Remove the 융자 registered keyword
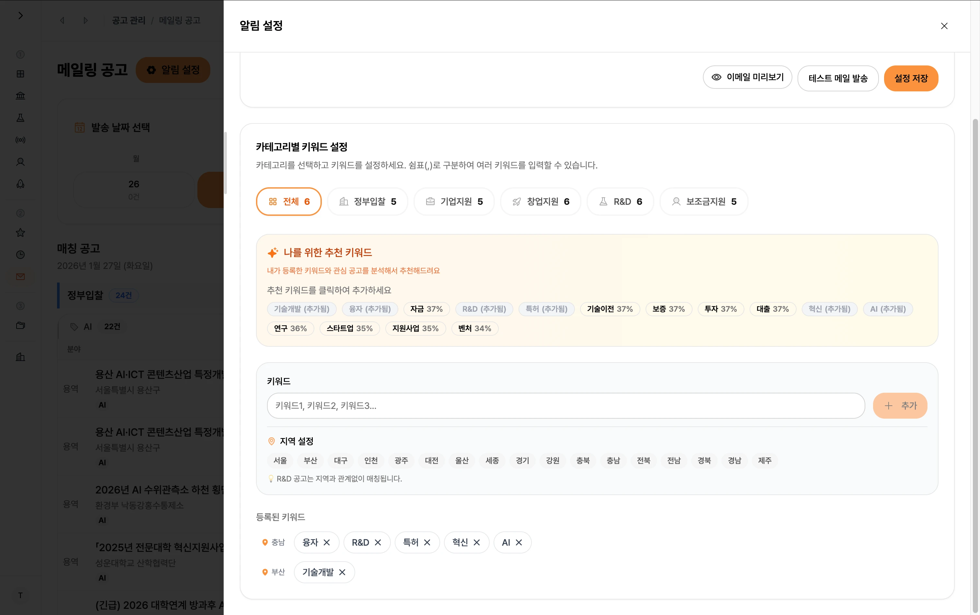 (x=327, y=543)
